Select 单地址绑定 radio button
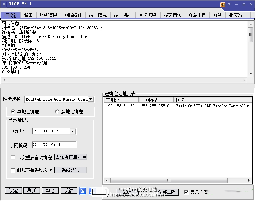Screen dimensions: 255x201 13,112
